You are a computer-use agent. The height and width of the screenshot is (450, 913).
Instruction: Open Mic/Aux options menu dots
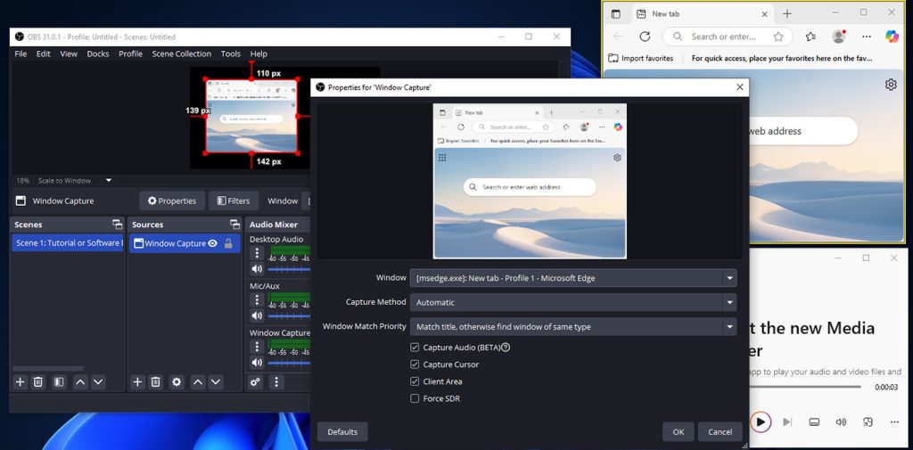point(257,299)
